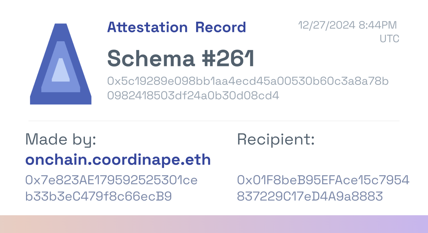Click the horizontal divider line
Image resolution: width=428 pixels, height=233 pixels.
pyautogui.click(x=214, y=121)
